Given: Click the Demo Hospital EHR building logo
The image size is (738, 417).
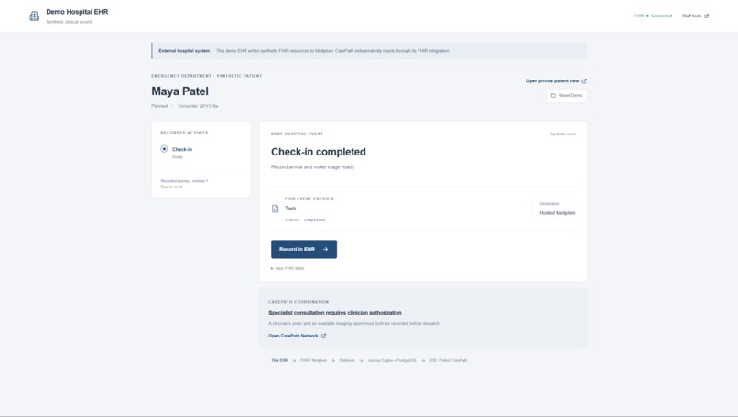Looking at the screenshot, I should point(35,16).
